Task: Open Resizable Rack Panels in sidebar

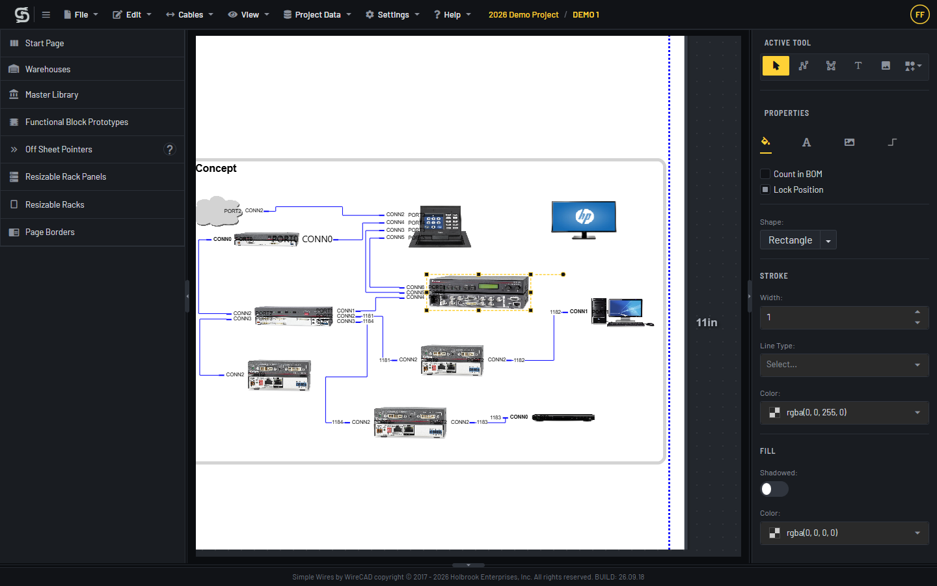Action: [x=92, y=176]
